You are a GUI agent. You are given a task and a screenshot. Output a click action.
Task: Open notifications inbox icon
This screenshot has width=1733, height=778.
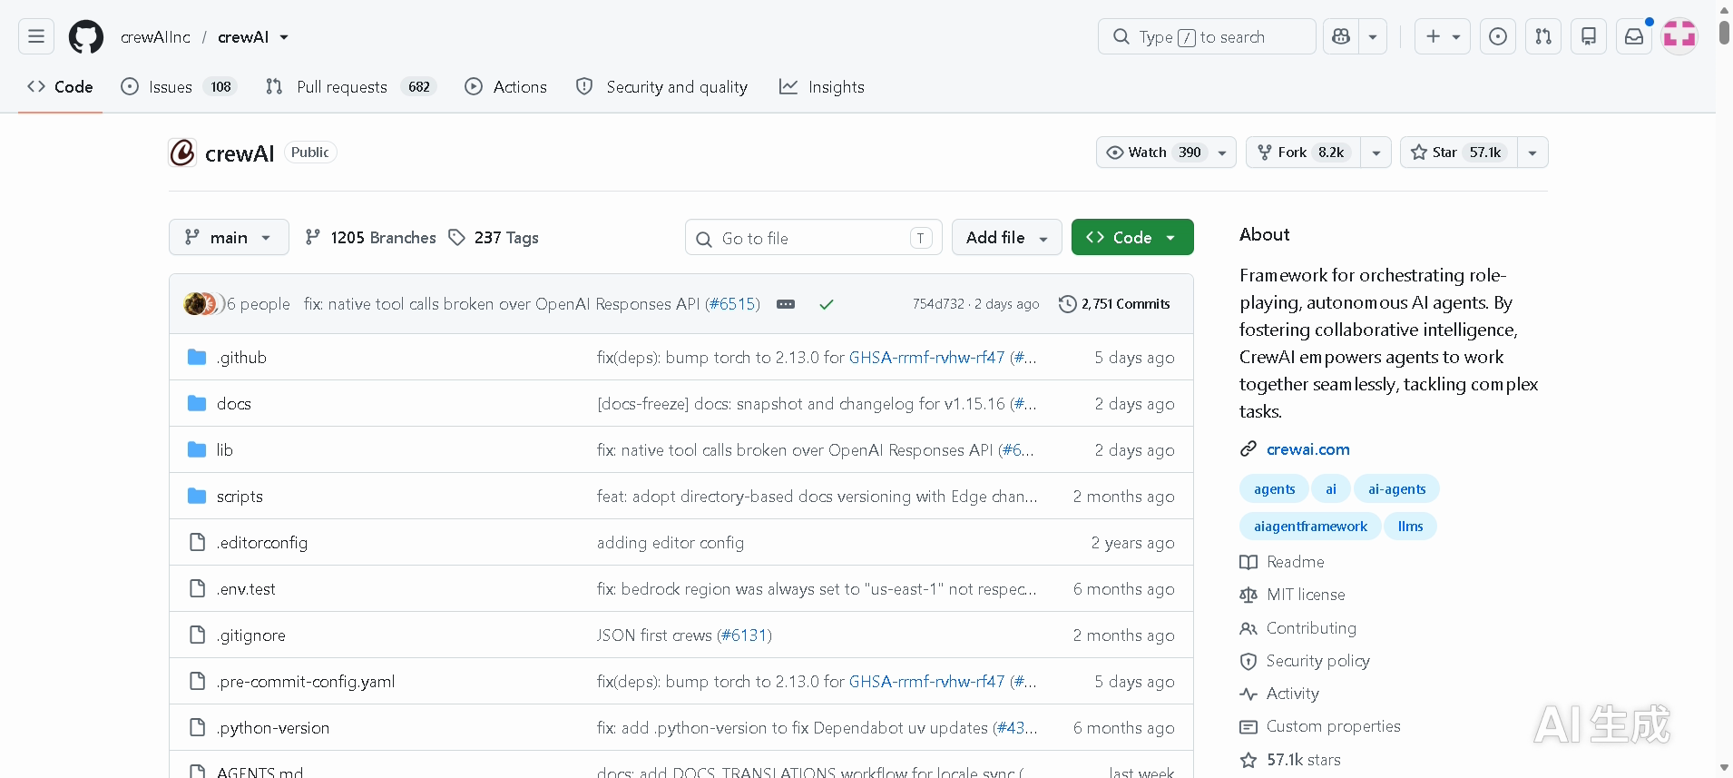[x=1634, y=36]
